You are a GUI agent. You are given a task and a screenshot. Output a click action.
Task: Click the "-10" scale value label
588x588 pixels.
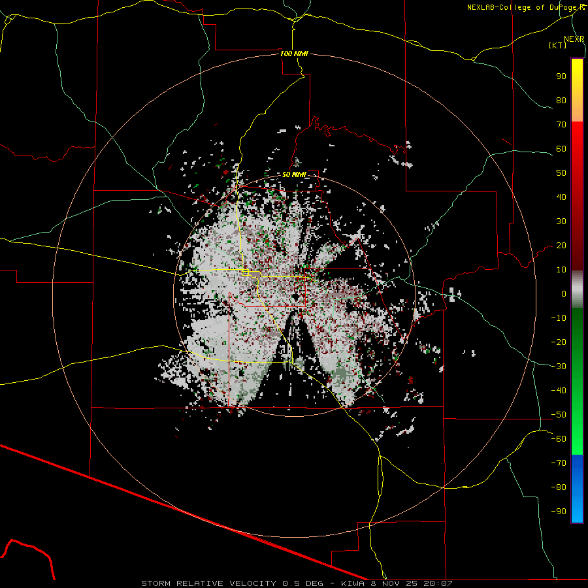[x=559, y=318]
